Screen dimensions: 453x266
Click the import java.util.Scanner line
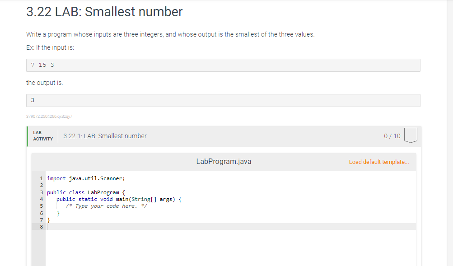[x=86, y=178]
